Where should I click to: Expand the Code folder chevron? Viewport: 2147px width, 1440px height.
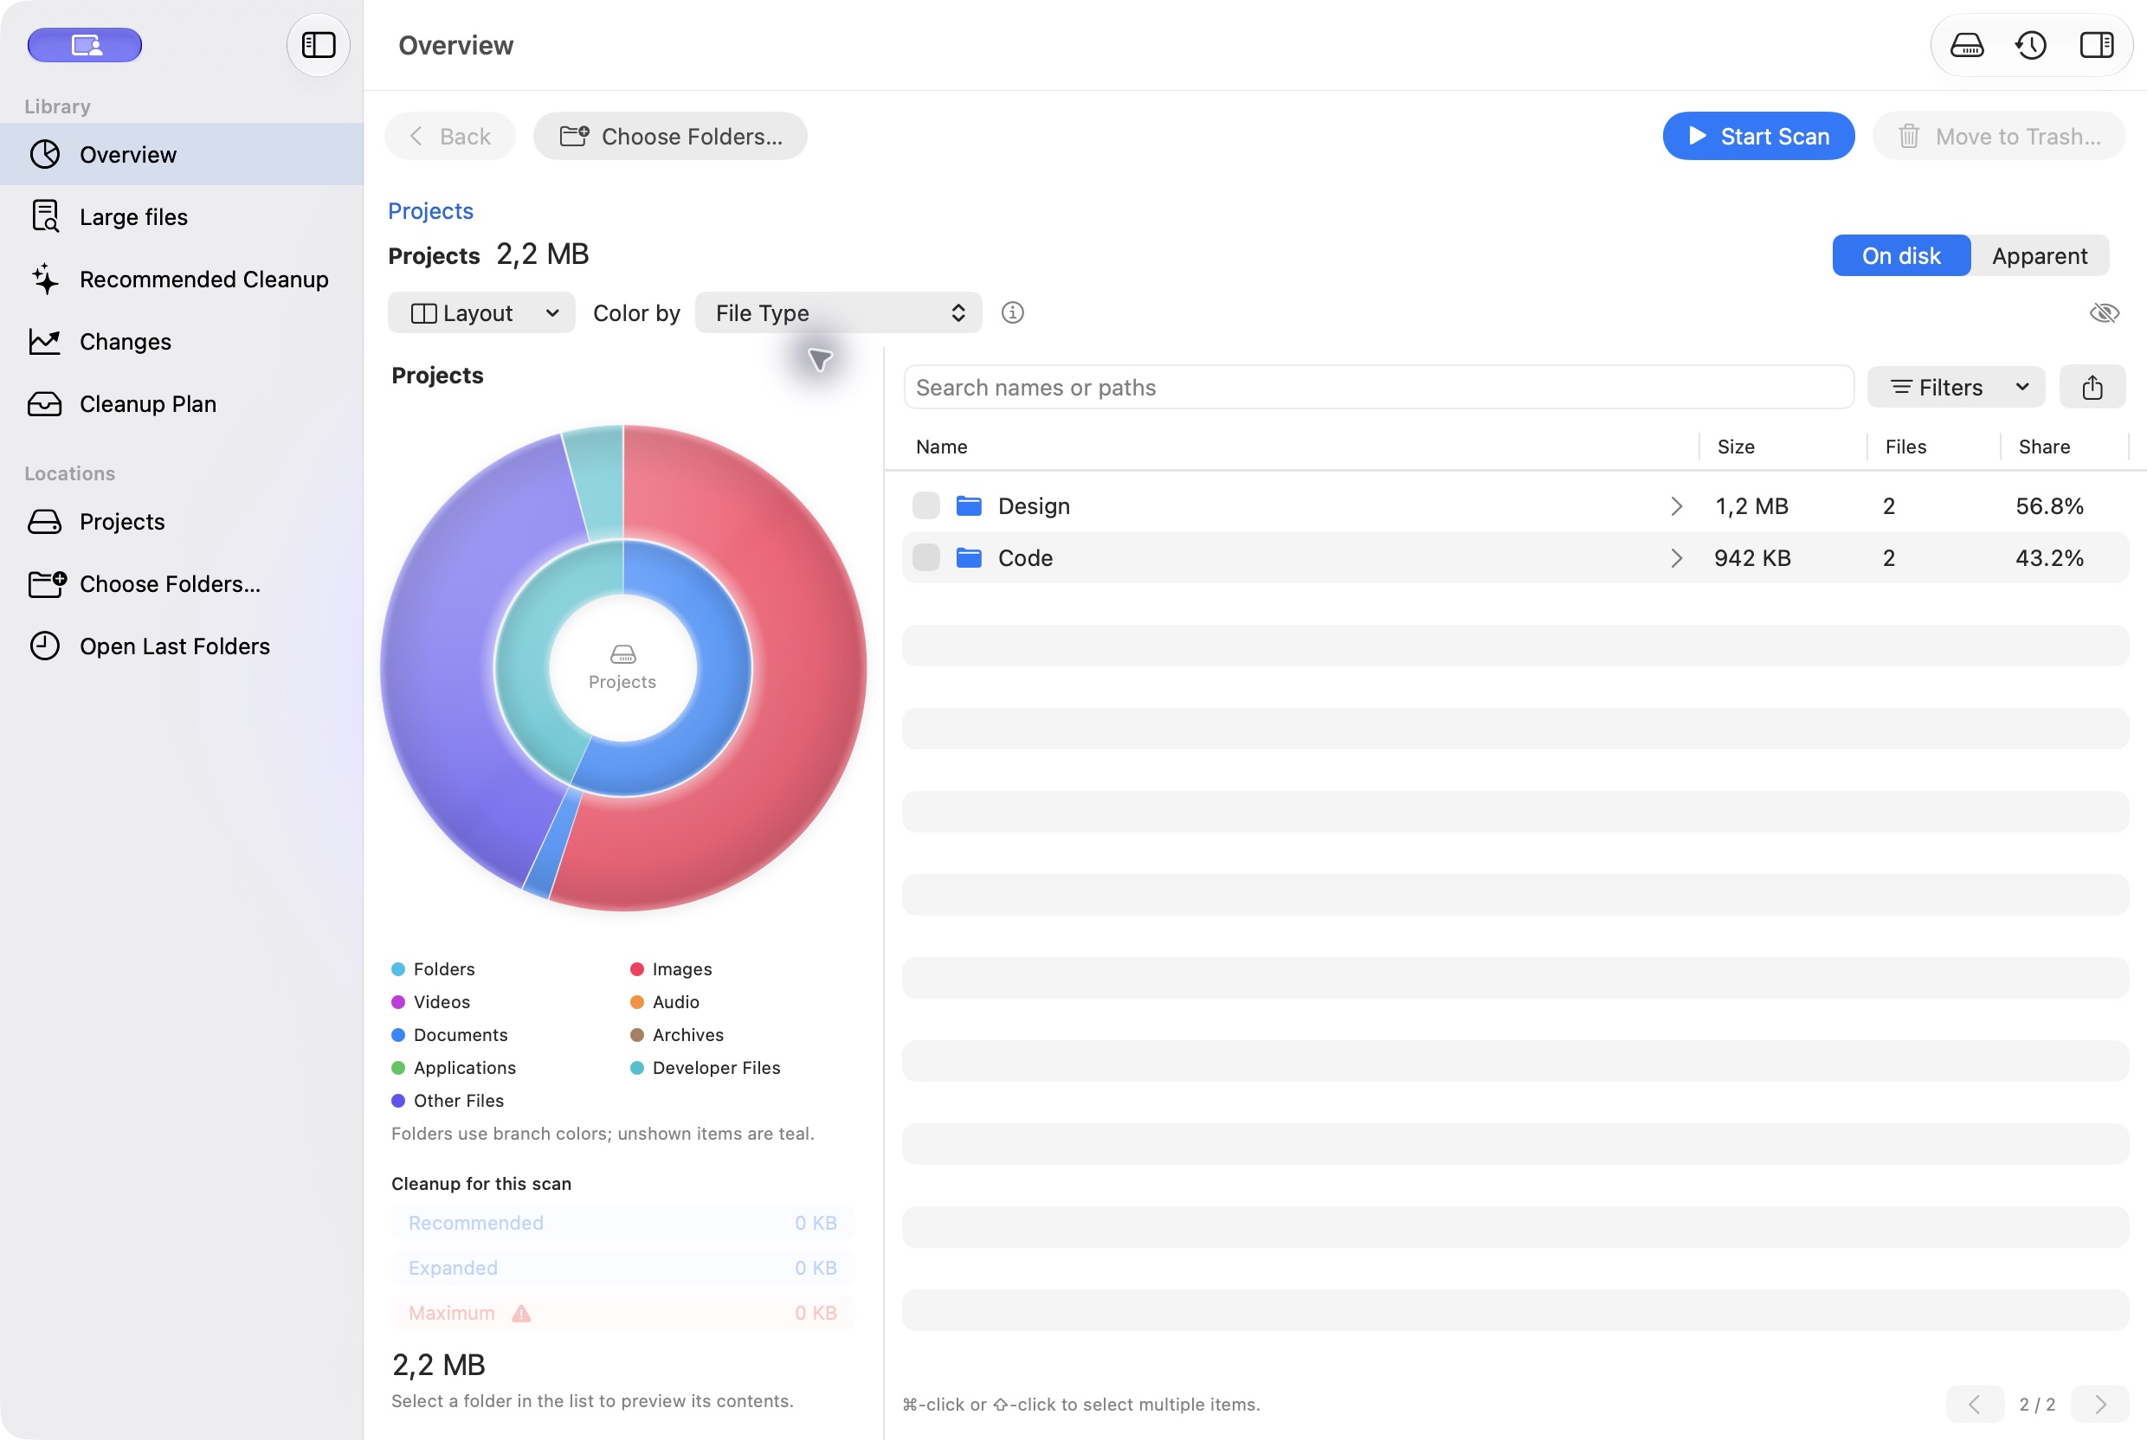pyautogui.click(x=1676, y=557)
